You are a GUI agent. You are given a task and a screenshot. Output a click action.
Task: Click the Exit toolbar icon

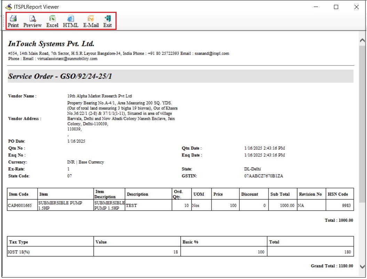[x=108, y=22]
